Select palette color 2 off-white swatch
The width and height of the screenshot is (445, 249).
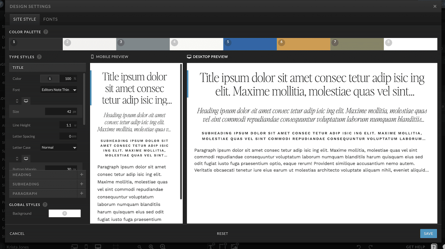click(x=89, y=44)
